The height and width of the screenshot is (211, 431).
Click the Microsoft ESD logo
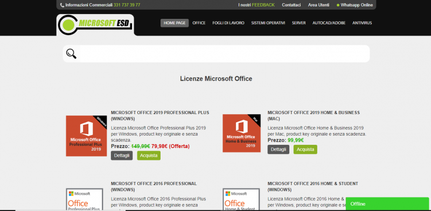tap(95, 25)
